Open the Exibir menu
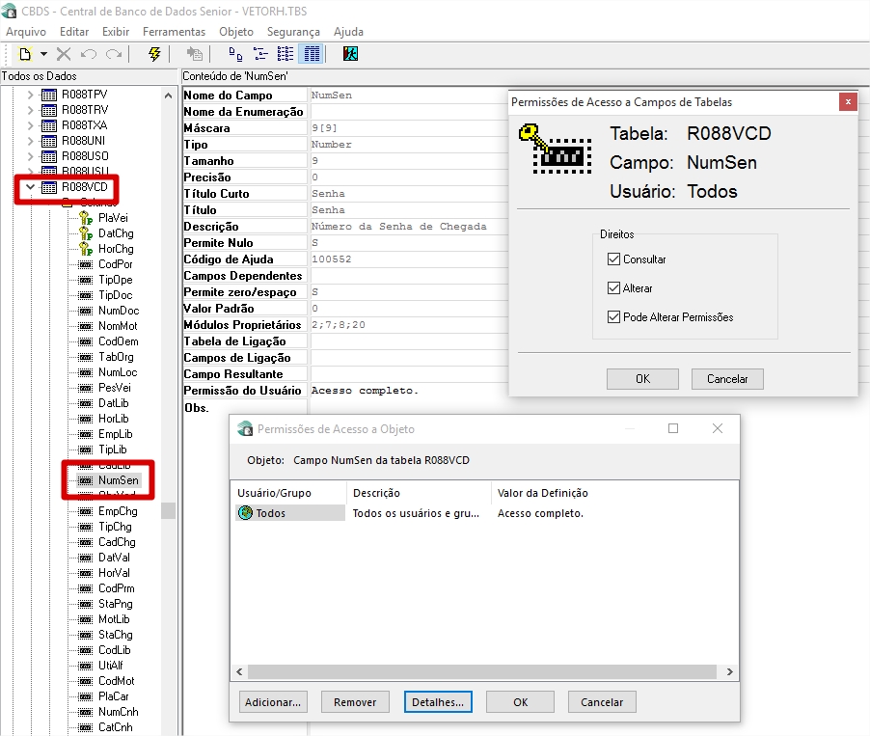The height and width of the screenshot is (736, 870). (x=116, y=32)
